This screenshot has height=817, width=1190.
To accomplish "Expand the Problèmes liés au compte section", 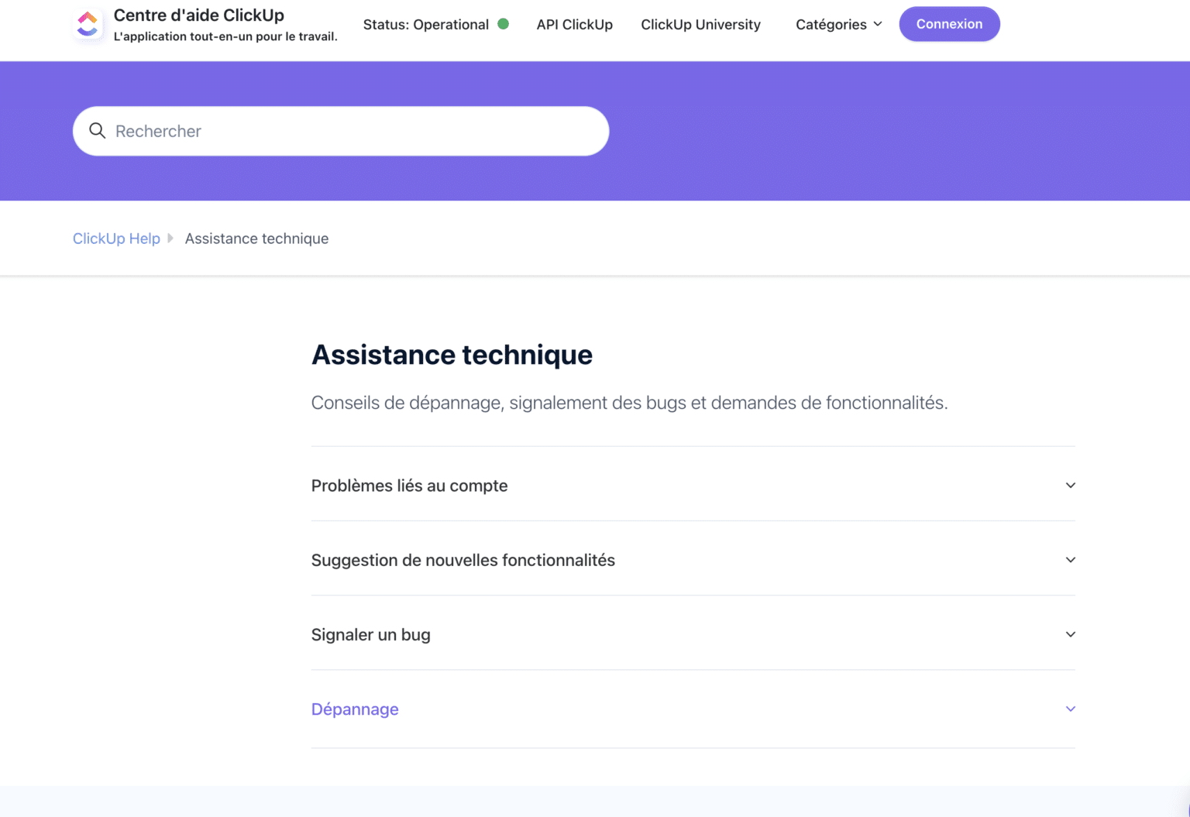I will [409, 486].
